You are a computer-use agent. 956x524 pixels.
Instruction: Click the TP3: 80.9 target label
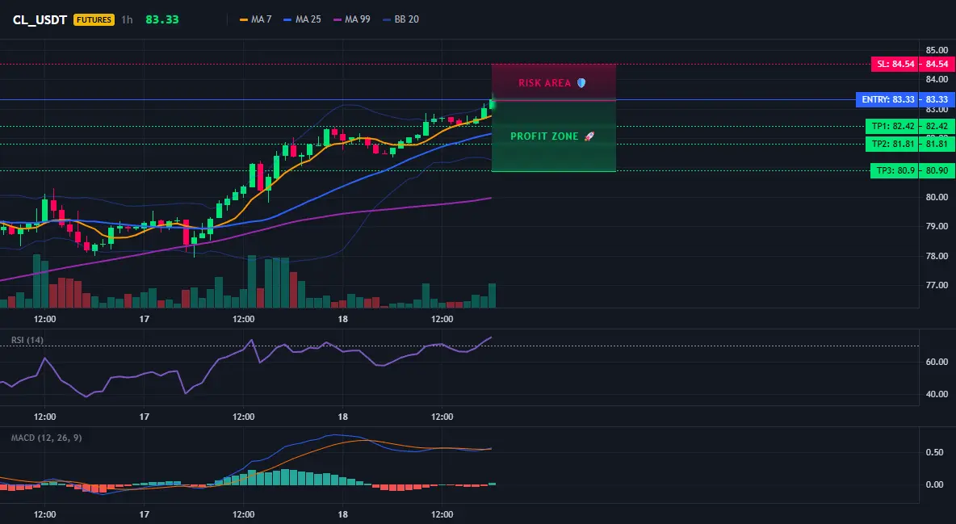tap(895, 171)
